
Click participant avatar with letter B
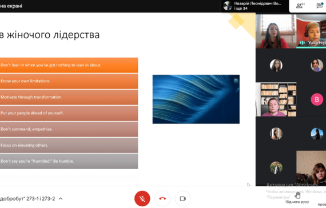(317, 99)
